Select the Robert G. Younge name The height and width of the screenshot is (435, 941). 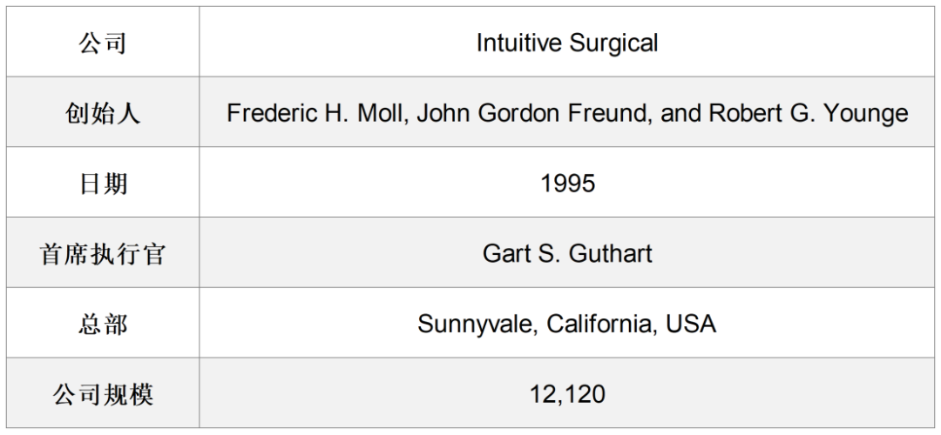click(809, 113)
